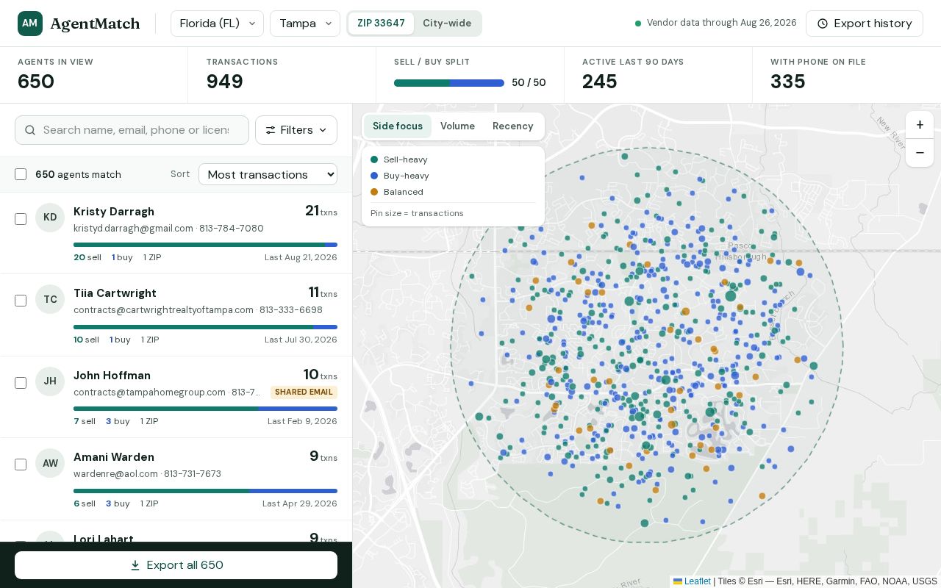Click the Sell-heavy green legend swatch
Screen dimensions: 941x588
(x=374, y=159)
